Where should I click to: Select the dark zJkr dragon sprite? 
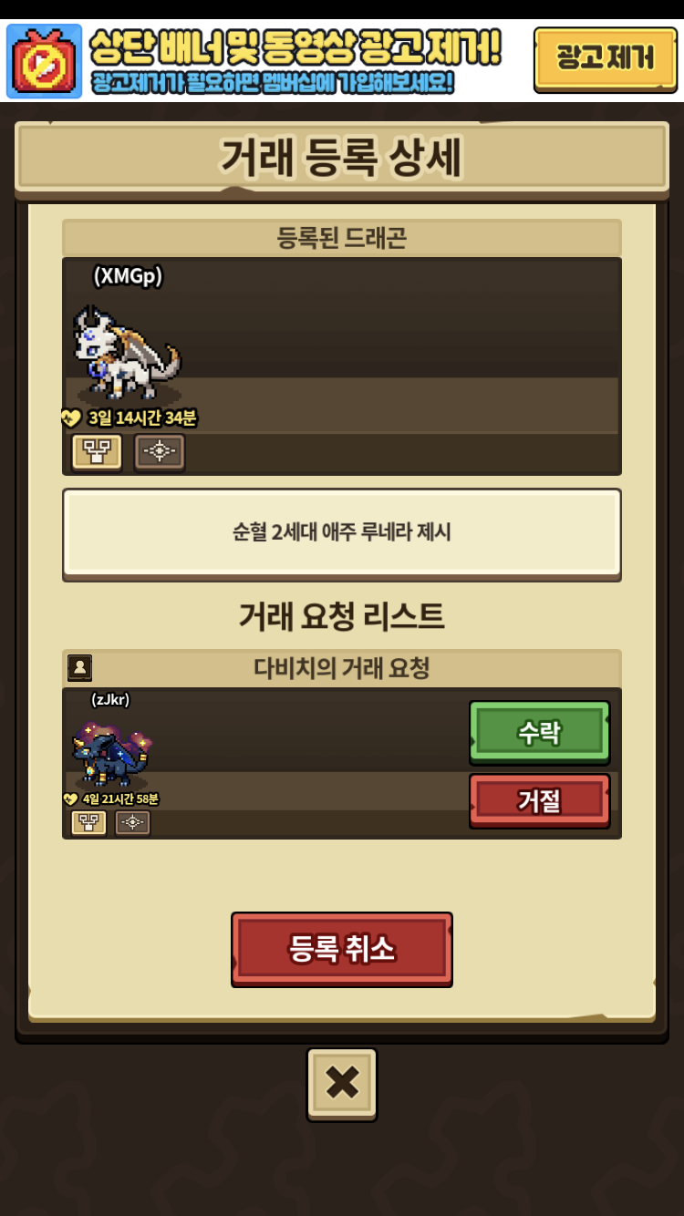pyautogui.click(x=111, y=755)
